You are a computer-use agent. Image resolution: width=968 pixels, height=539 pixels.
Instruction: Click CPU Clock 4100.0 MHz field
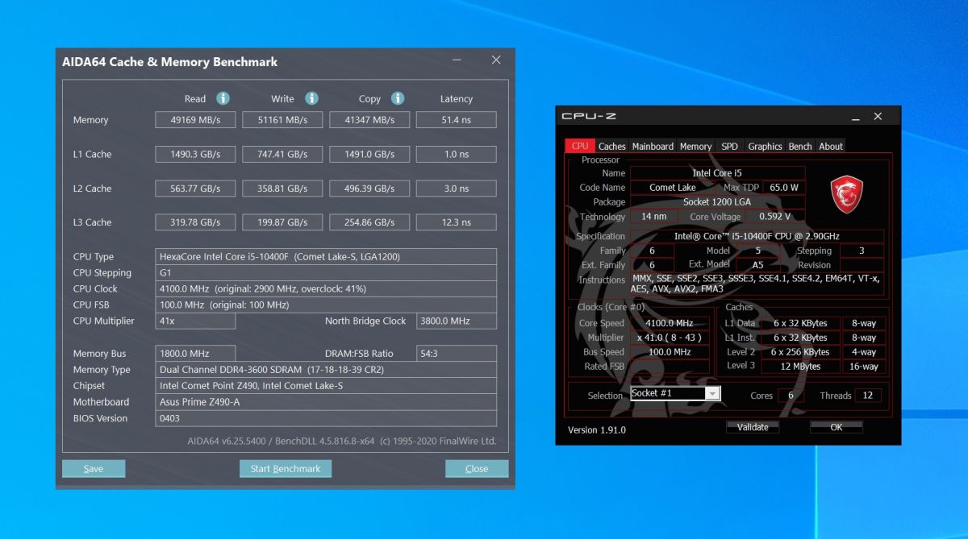pos(326,289)
